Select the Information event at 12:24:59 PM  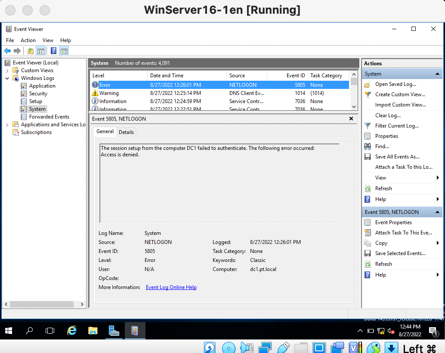(x=219, y=101)
